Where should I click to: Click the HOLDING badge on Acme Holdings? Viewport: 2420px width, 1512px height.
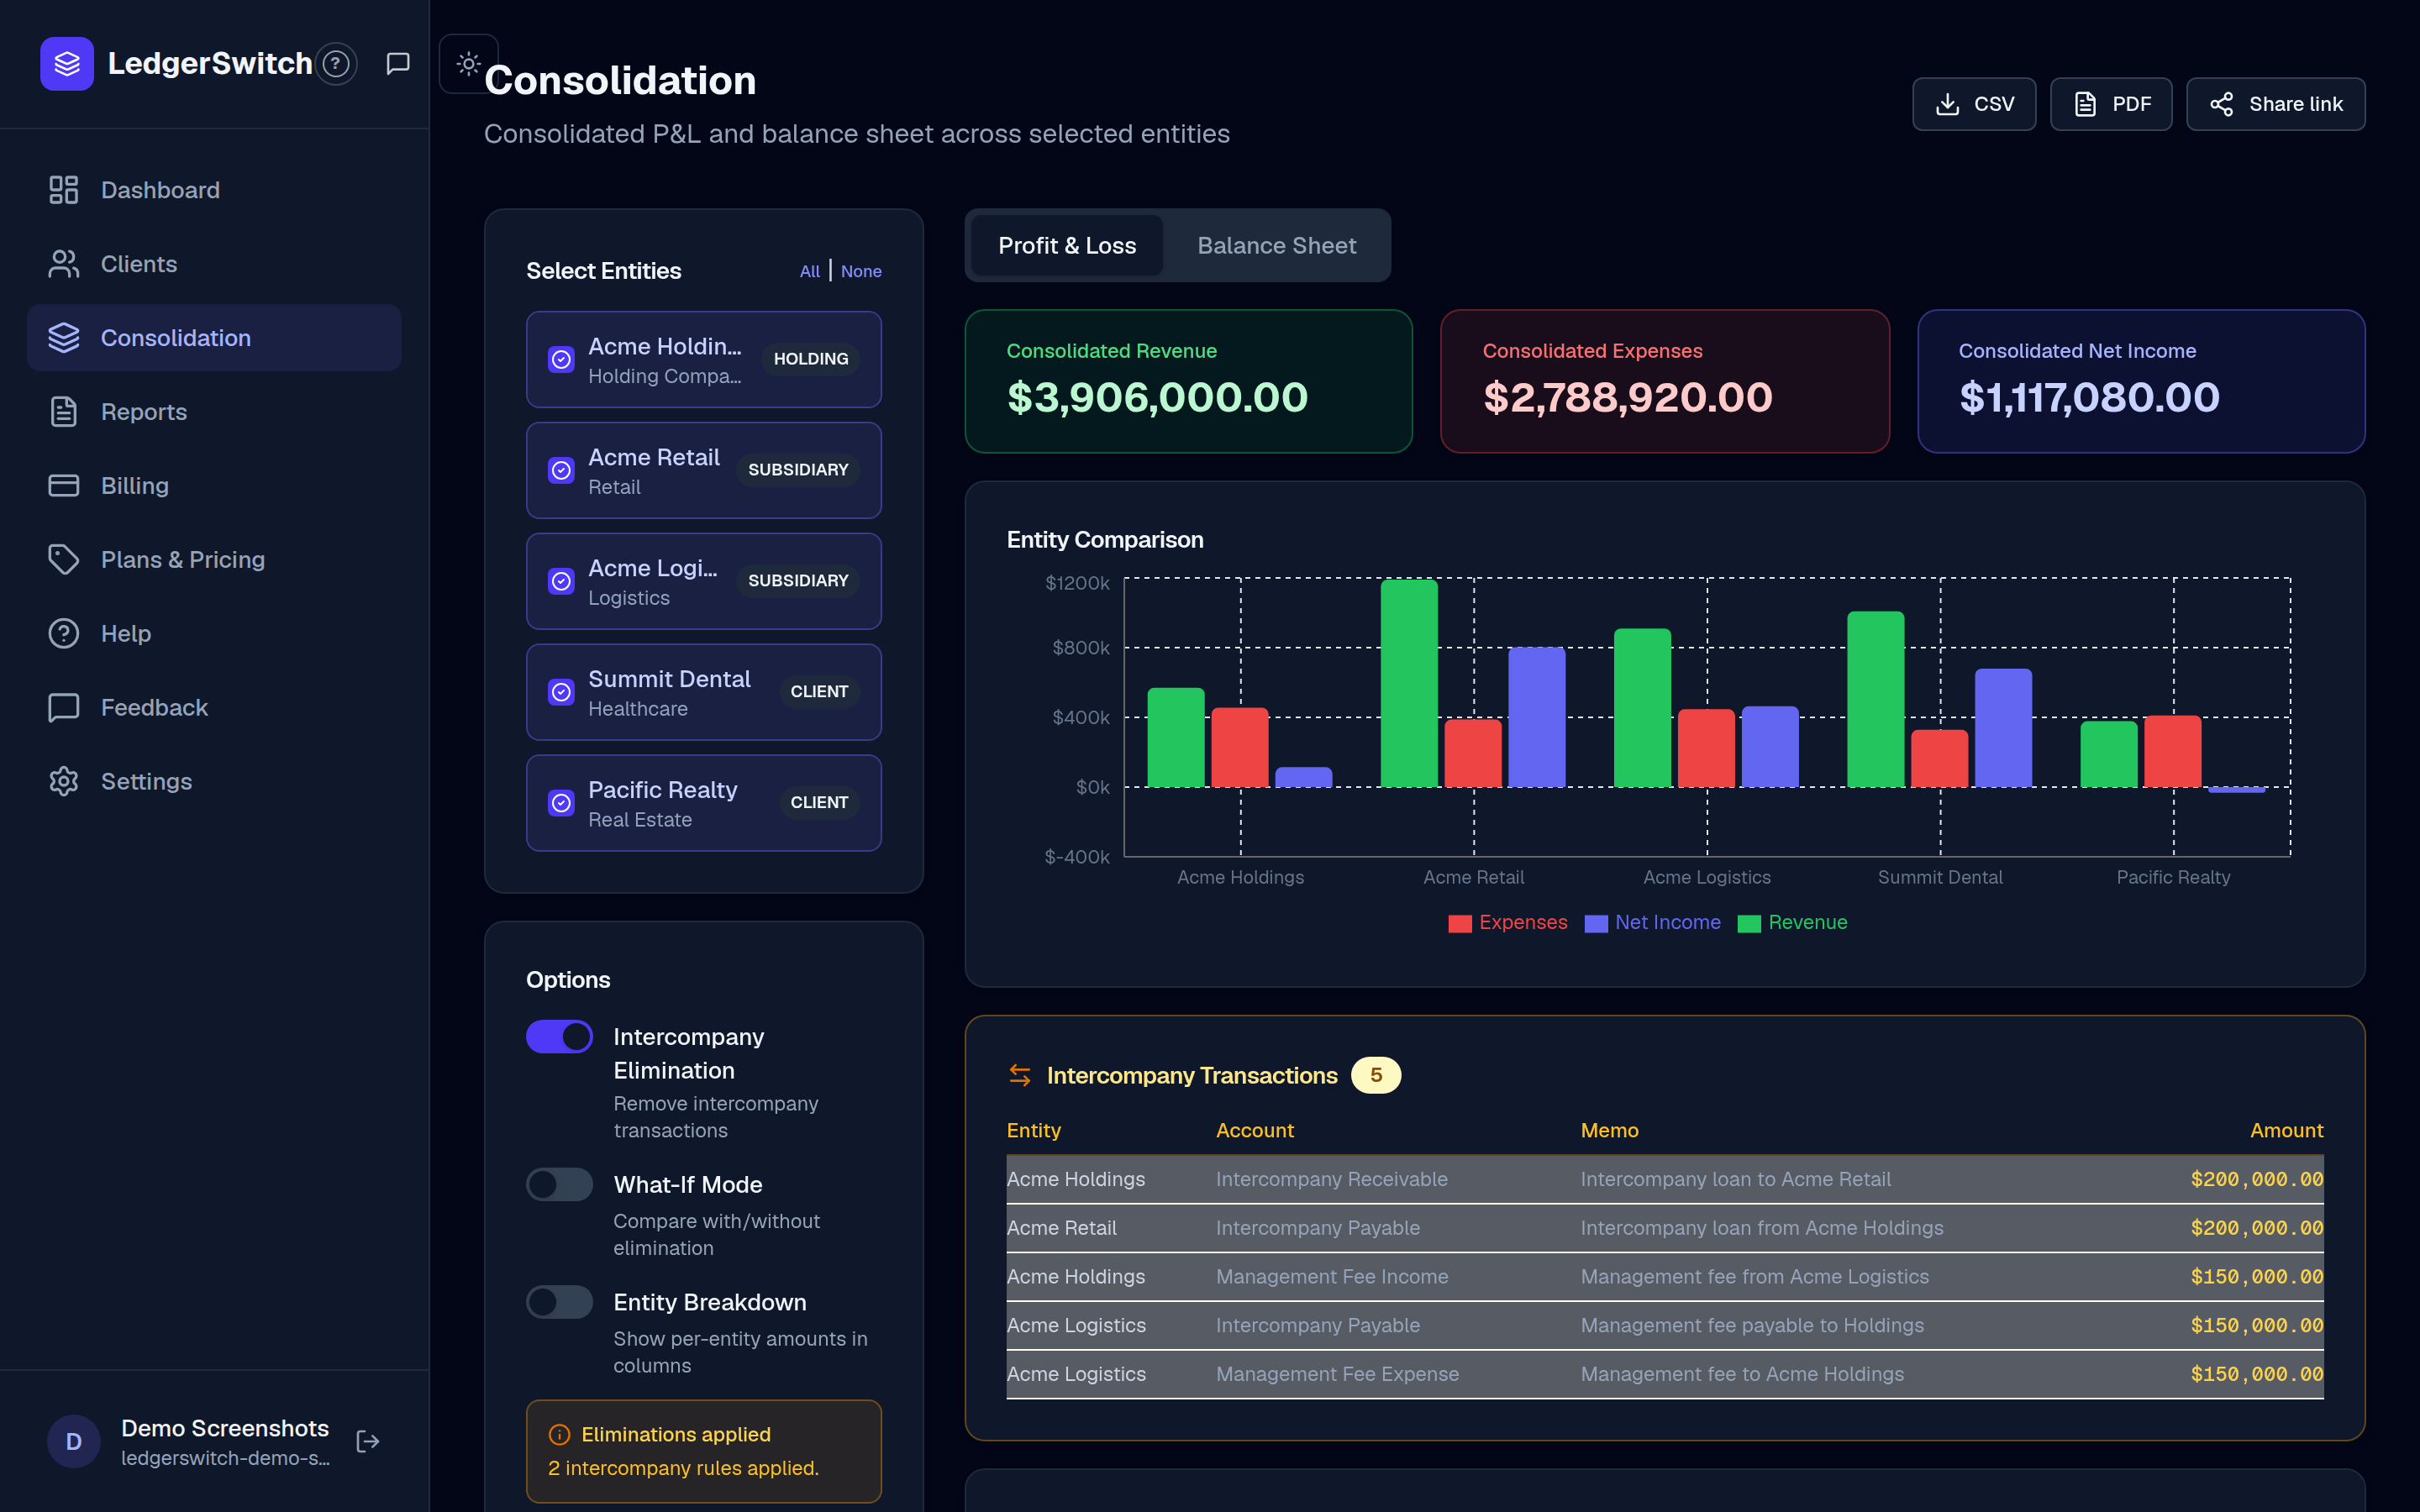tap(811, 359)
